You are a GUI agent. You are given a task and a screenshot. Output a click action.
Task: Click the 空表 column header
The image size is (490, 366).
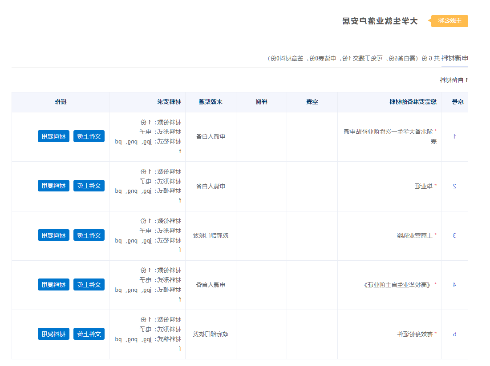coord(312,102)
